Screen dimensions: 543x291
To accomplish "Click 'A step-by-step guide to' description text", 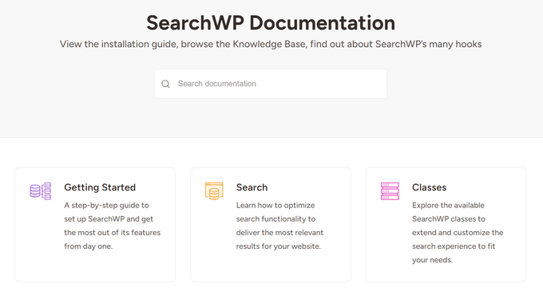I will (x=106, y=205).
